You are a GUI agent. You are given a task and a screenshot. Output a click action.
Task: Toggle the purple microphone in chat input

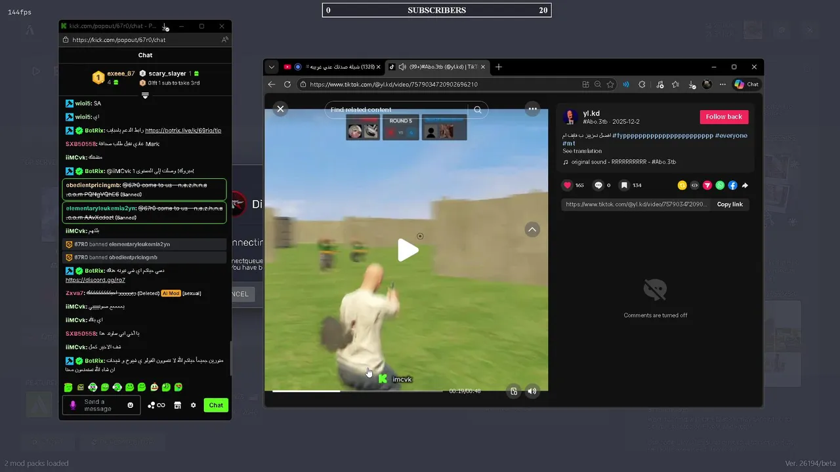(73, 405)
